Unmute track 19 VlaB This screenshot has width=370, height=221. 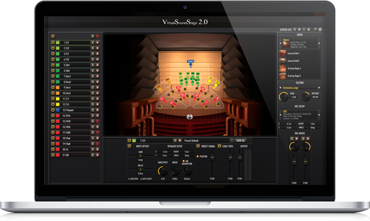click(x=97, y=144)
